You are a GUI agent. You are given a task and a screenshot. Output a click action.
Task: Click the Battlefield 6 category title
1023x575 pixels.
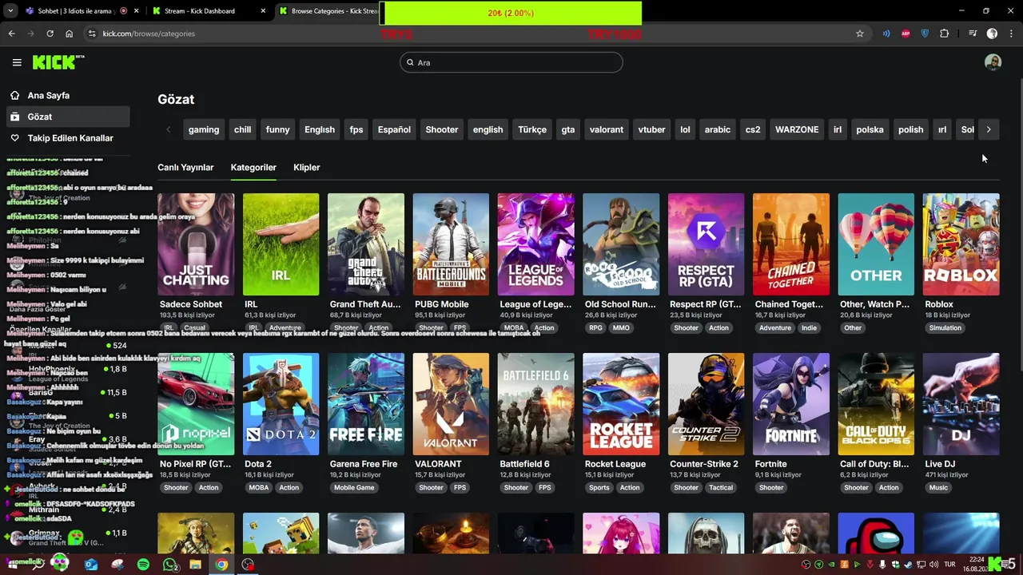click(525, 464)
